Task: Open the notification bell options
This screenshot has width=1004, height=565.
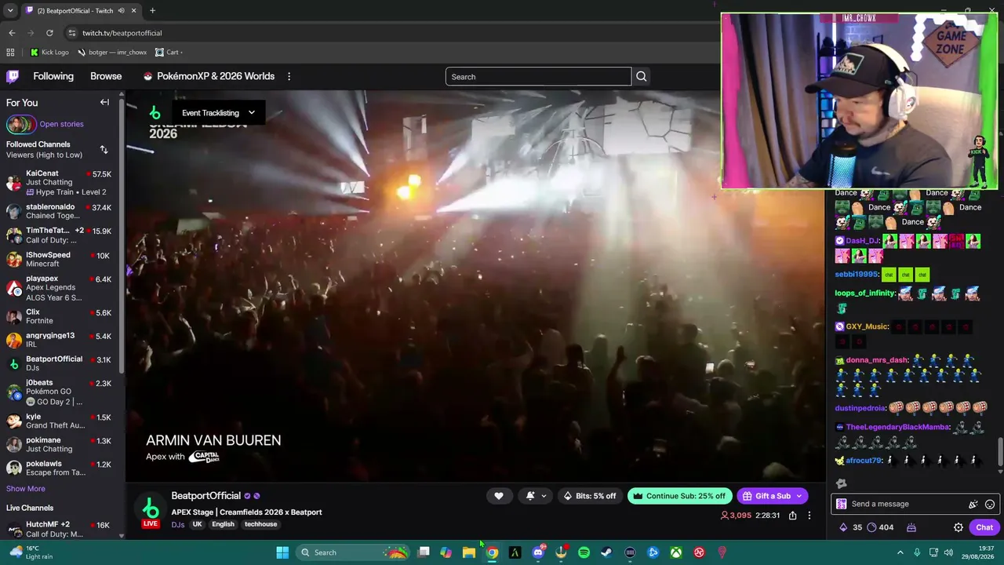Action: [x=536, y=496]
